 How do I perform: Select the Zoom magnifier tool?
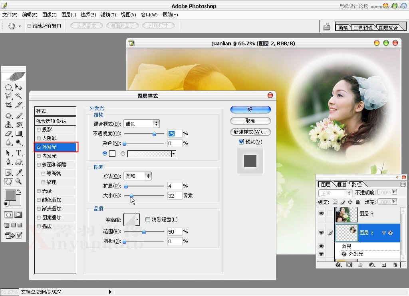click(x=18, y=181)
